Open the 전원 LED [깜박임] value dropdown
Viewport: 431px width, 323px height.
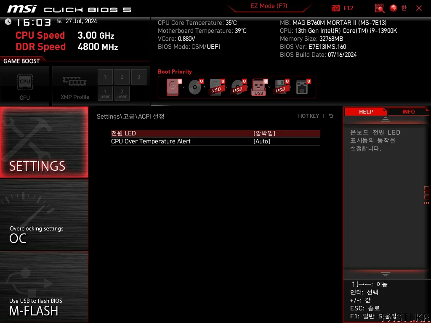click(x=264, y=133)
